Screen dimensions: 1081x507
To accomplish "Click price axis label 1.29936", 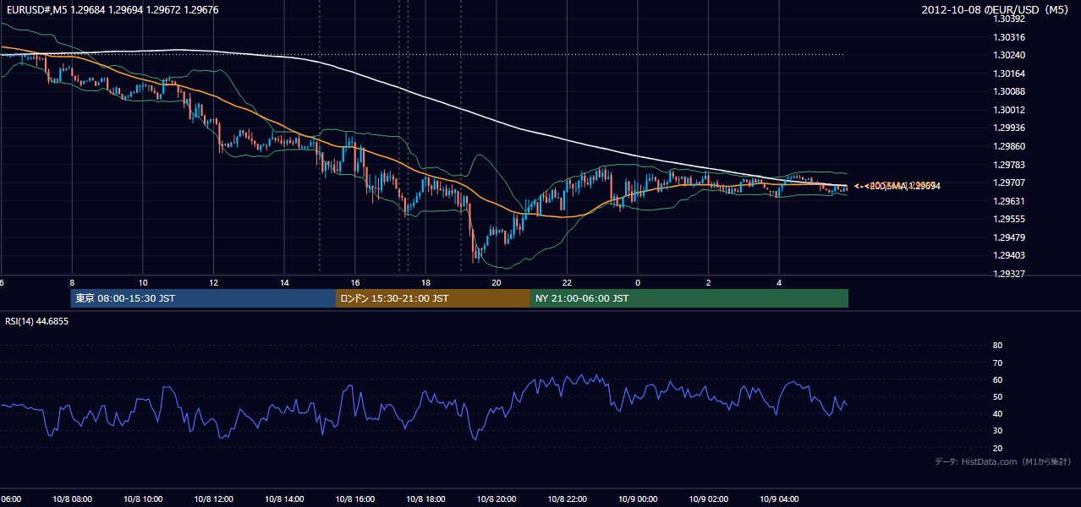I will coord(1010,128).
